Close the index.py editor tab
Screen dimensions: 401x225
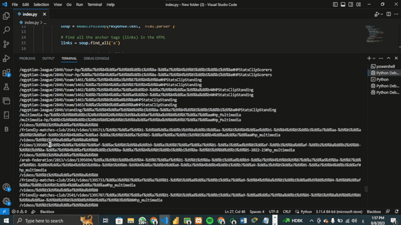(44, 14)
